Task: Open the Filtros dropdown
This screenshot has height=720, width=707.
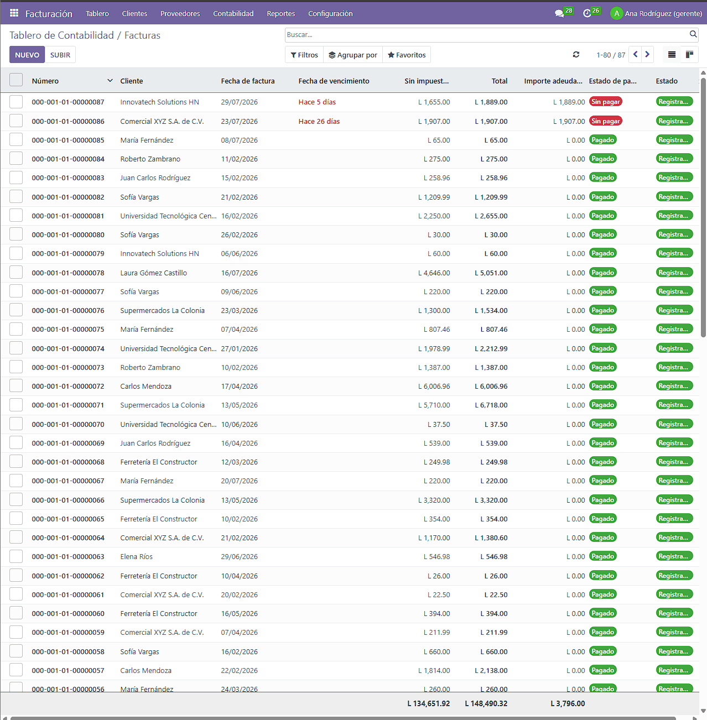Action: pos(304,55)
